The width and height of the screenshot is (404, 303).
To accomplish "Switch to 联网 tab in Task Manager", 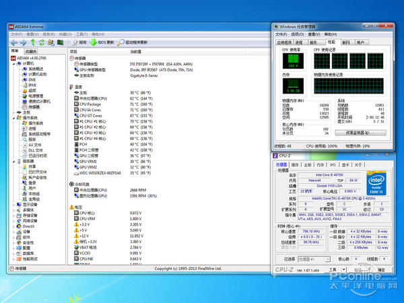I will coord(346,42).
